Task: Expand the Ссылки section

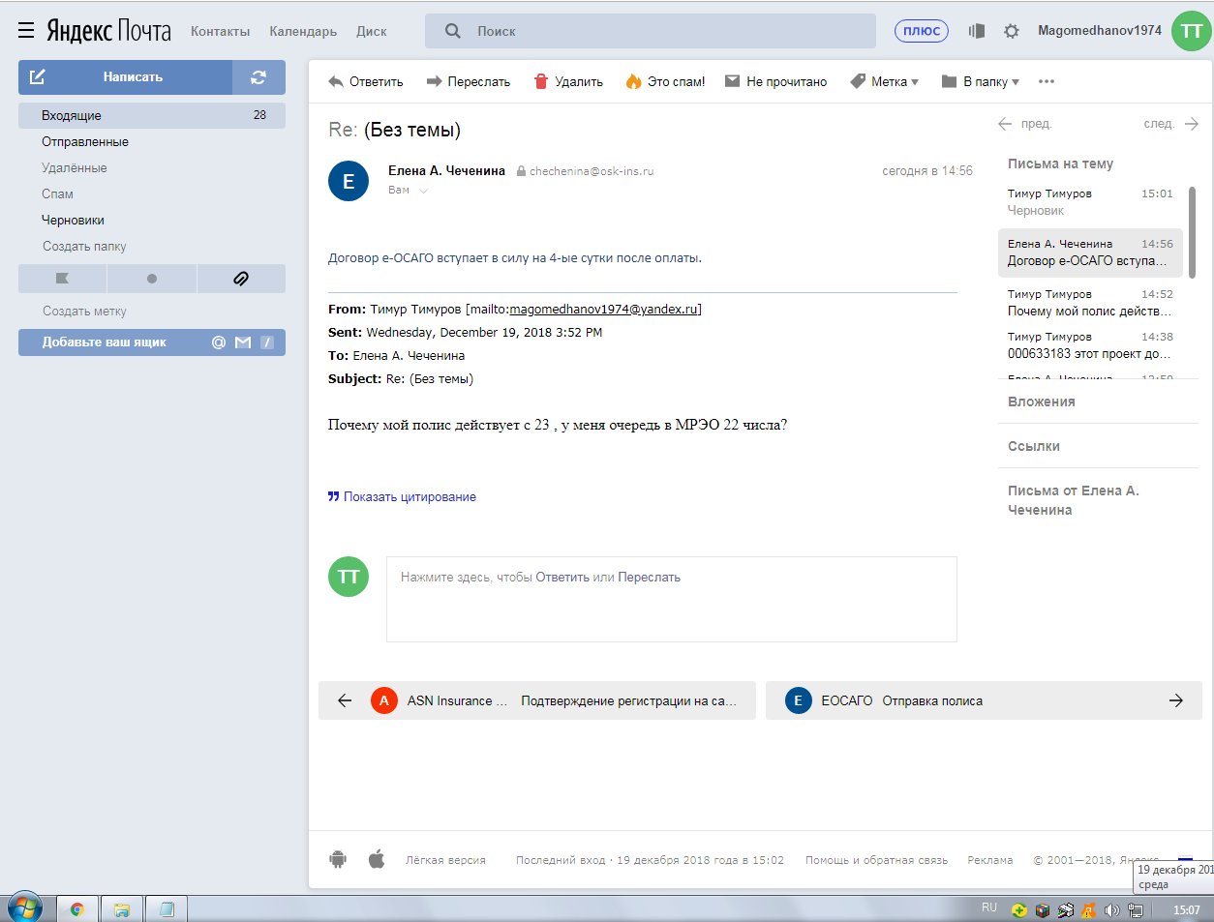Action: pos(1033,446)
